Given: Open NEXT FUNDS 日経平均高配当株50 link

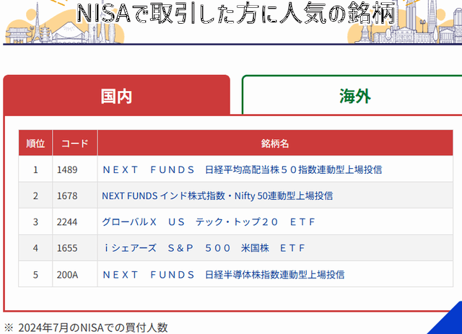Looking at the screenshot, I should click(242, 170).
